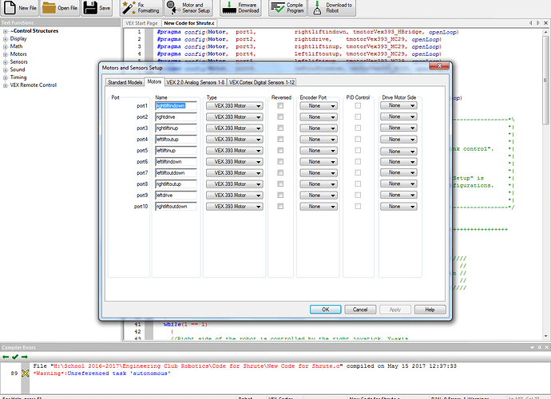Select the Sensors item in Text Functions

pyautogui.click(x=18, y=61)
